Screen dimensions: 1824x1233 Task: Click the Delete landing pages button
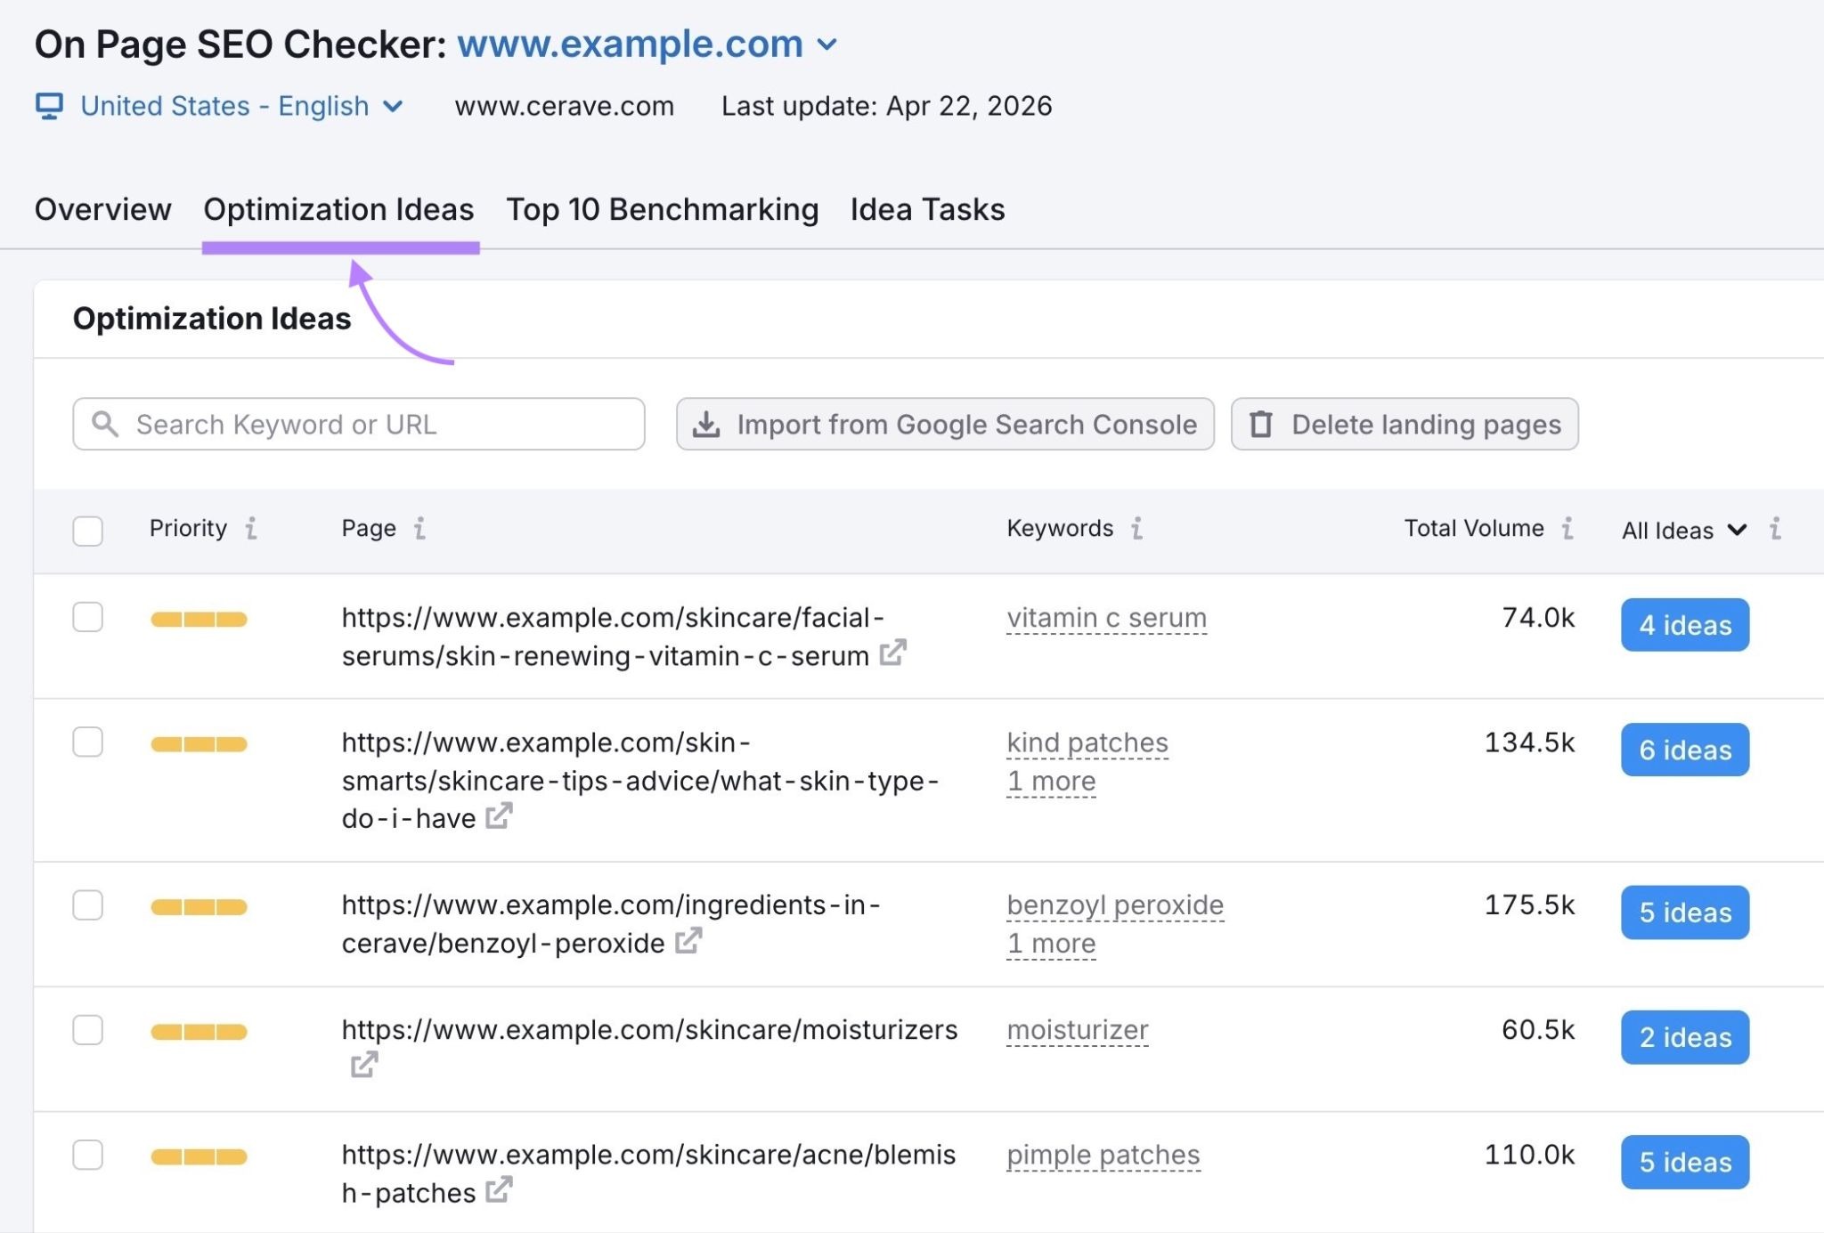coord(1405,424)
